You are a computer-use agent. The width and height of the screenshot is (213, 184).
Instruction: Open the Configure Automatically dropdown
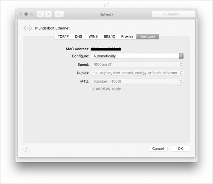tap(137, 56)
